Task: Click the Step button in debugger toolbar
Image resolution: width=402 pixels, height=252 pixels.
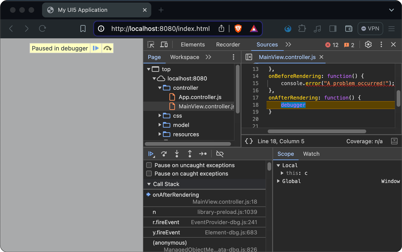Action: click(203, 154)
